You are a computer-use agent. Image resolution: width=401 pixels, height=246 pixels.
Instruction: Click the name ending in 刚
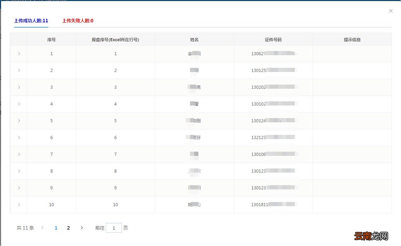(194, 121)
